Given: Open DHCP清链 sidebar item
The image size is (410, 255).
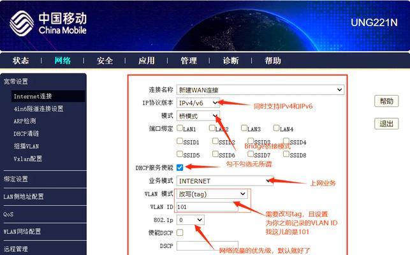Looking at the screenshot, I should coord(26,134).
